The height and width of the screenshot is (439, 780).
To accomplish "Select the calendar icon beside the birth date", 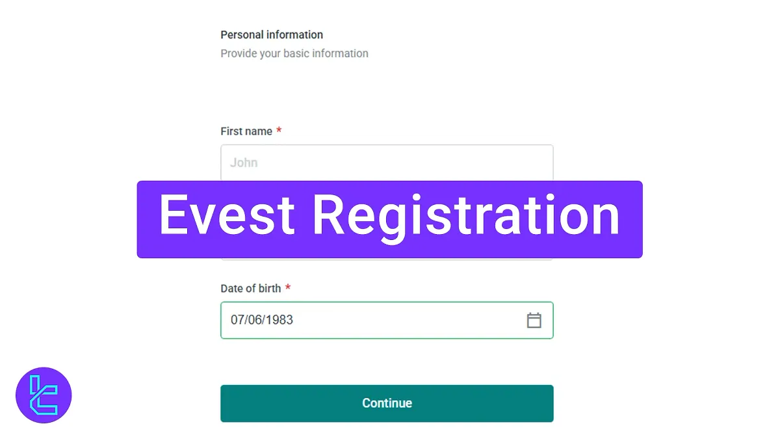I will click(534, 320).
